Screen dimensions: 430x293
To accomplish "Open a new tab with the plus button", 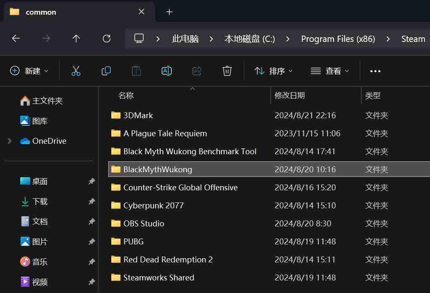I will [169, 12].
